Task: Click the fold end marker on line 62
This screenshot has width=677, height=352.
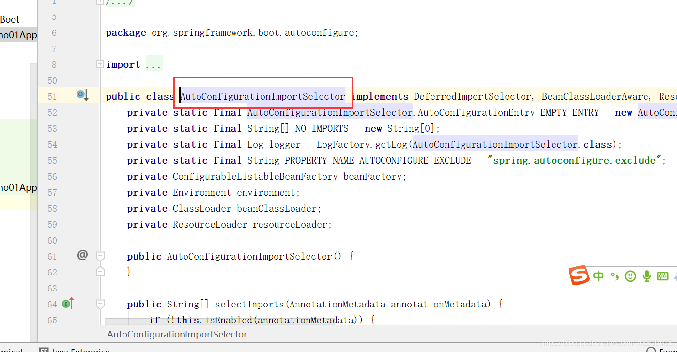Action: [100, 271]
